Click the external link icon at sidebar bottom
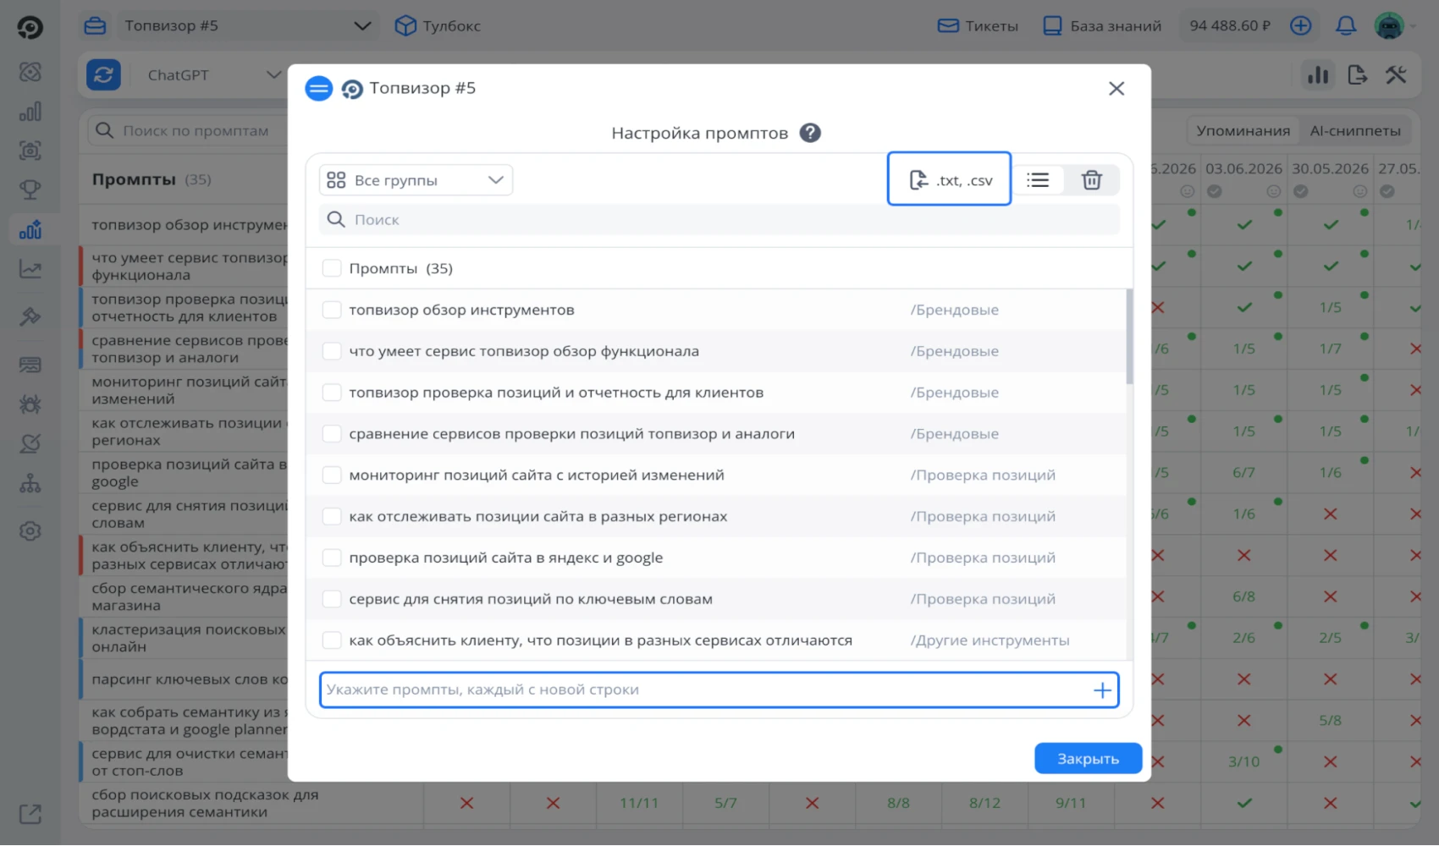The image size is (1439, 846). (30, 814)
